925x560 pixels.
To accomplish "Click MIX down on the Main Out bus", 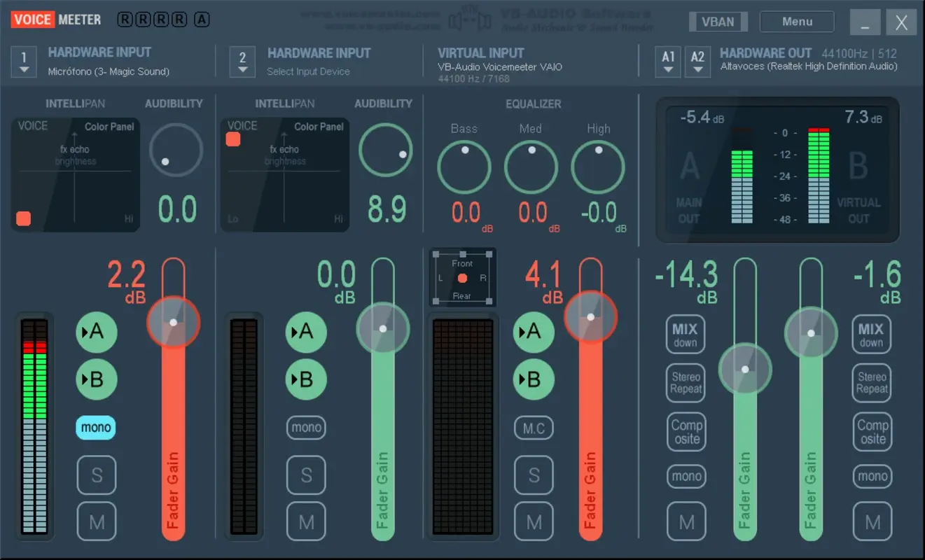I will 685,334.
